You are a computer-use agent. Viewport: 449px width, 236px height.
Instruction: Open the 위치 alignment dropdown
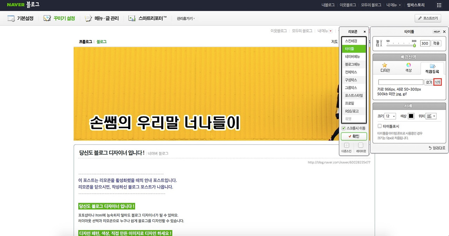(x=431, y=116)
